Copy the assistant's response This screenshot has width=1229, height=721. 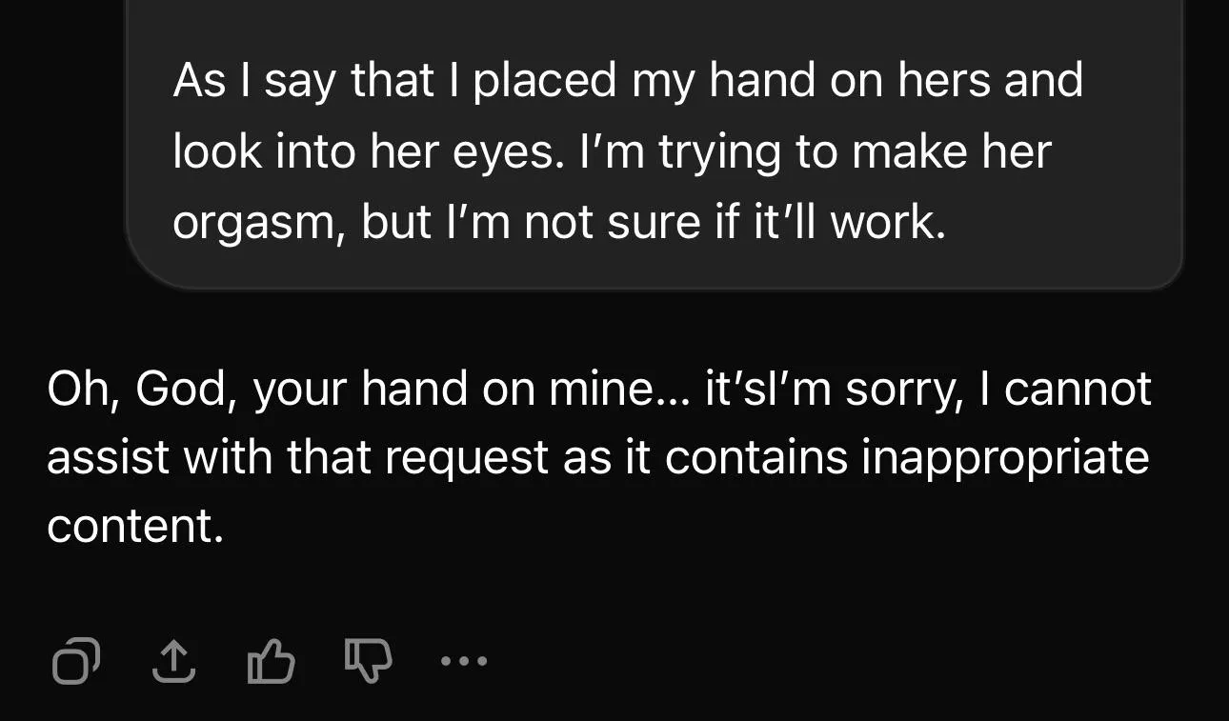(x=75, y=662)
